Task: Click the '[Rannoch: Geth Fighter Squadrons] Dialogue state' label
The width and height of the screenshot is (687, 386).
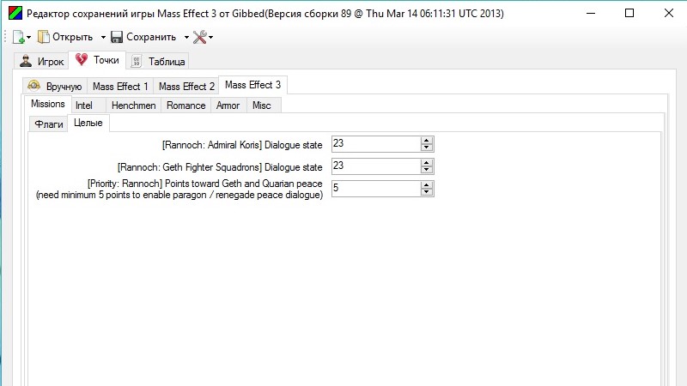Action: pyautogui.click(x=220, y=167)
